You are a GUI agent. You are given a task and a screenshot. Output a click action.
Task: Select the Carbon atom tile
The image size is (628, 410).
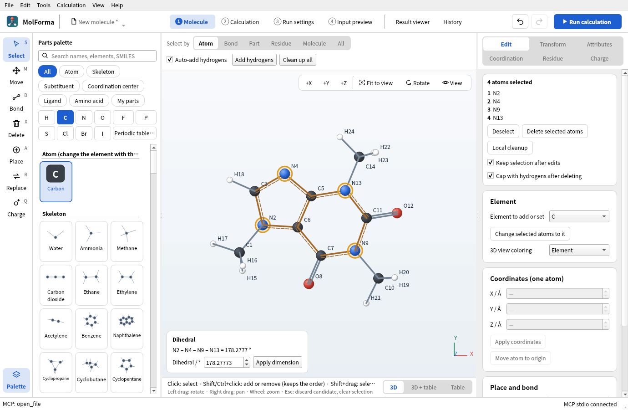point(56,181)
